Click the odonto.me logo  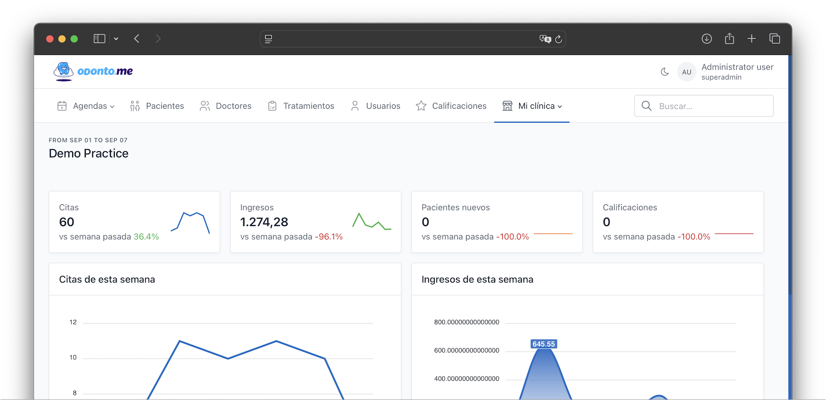point(93,71)
